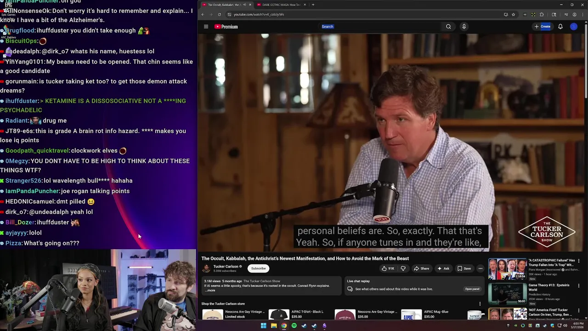588x331 pixels.
Task: Open Create dropdown in YouTube header
Action: tap(543, 27)
